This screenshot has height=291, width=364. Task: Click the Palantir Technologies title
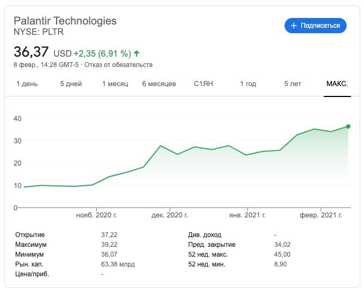[x=65, y=21]
